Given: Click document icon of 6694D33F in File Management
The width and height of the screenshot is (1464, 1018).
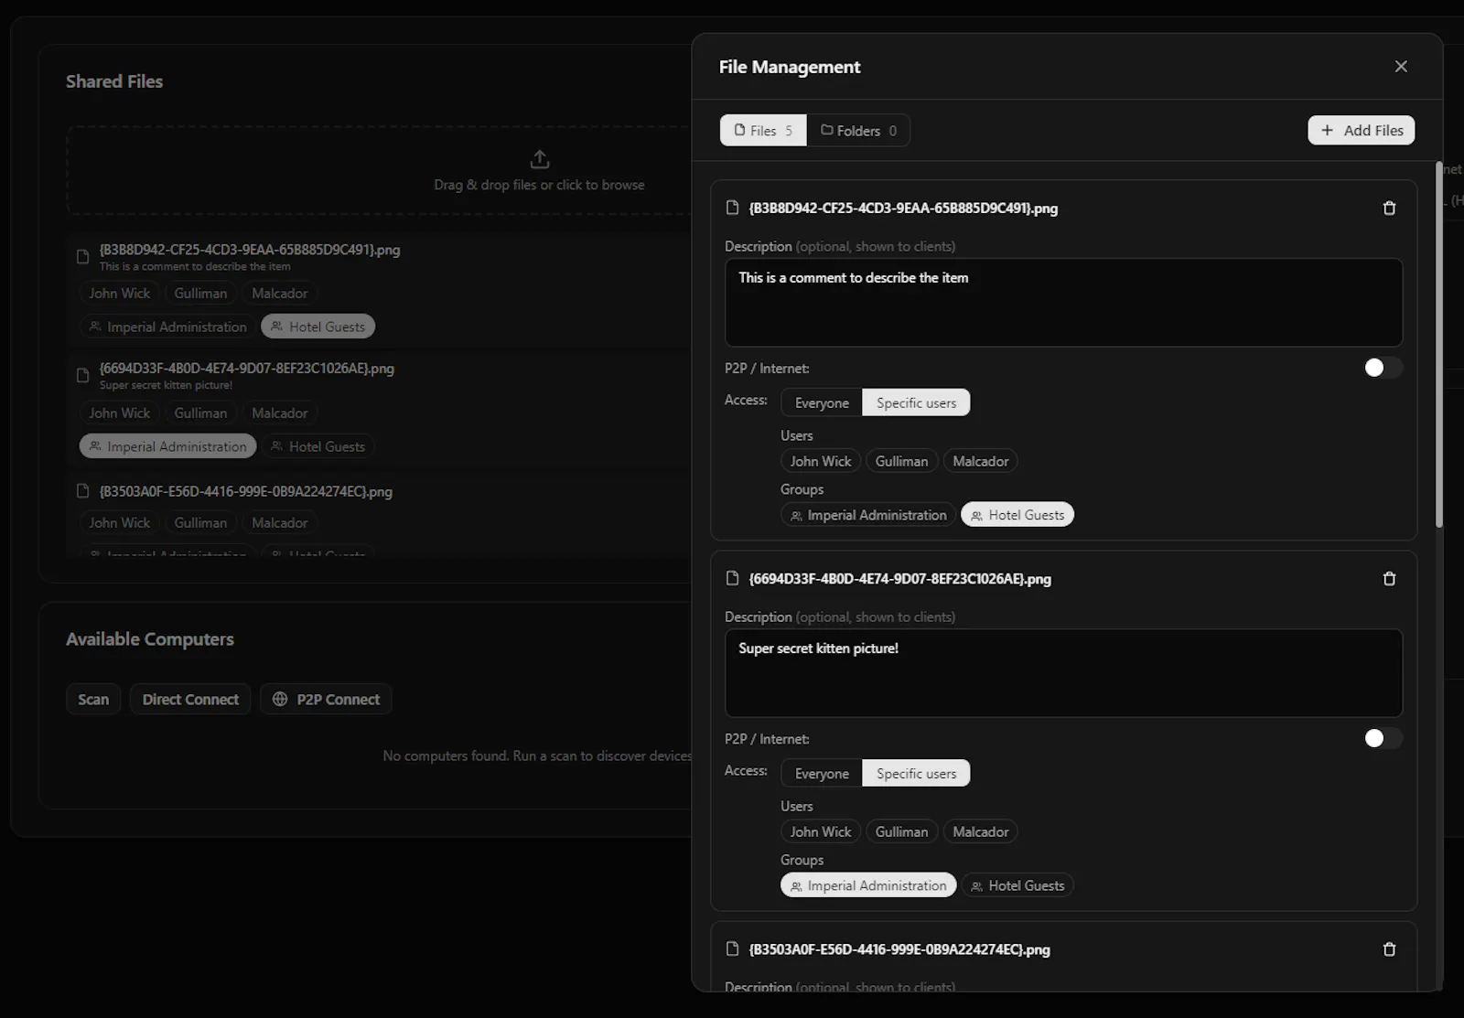Looking at the screenshot, I should click(x=732, y=578).
